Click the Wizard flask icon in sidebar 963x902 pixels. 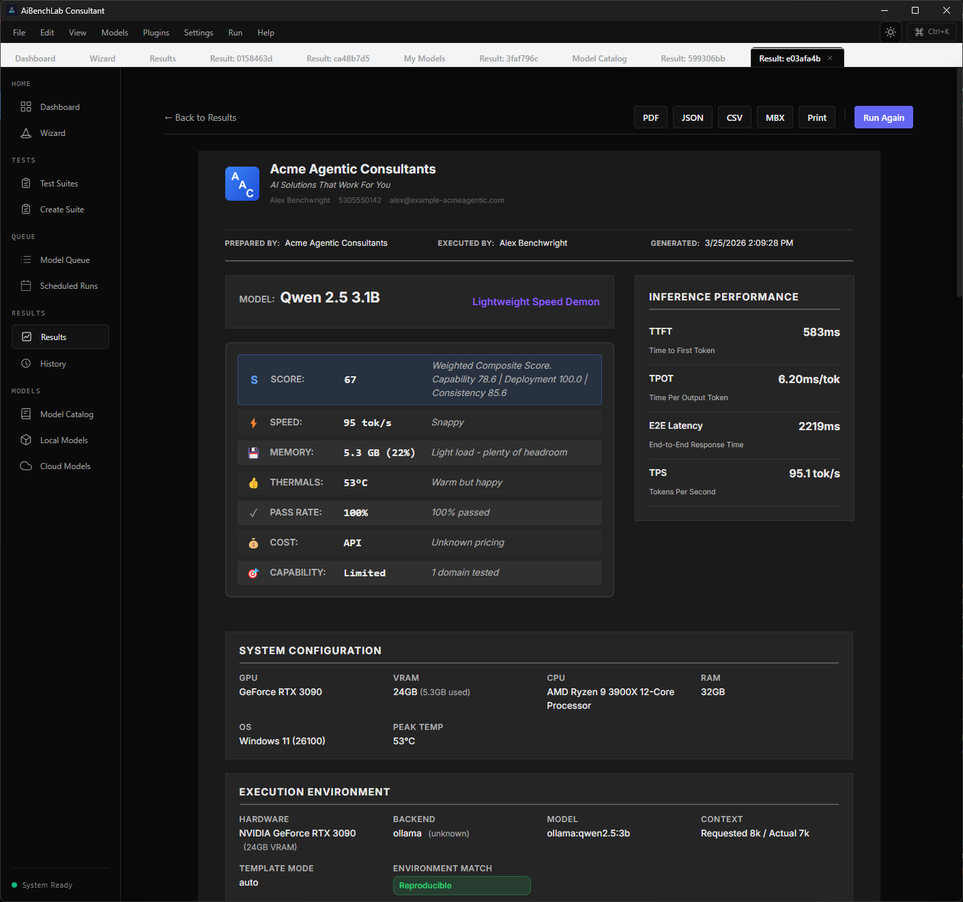point(26,133)
